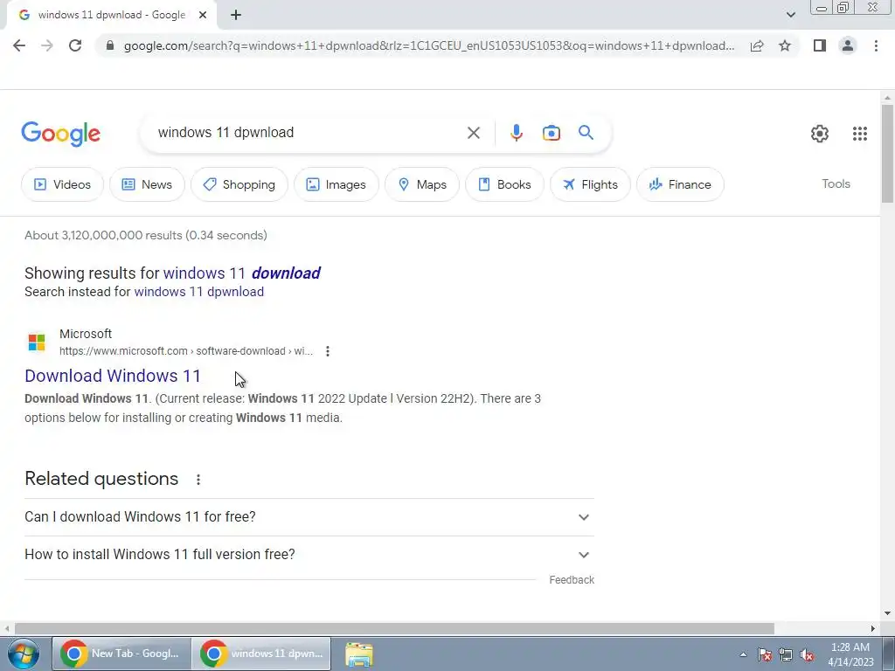The width and height of the screenshot is (895, 671).
Task: Open three-dot menu for Microsoft result
Action: [x=328, y=351]
